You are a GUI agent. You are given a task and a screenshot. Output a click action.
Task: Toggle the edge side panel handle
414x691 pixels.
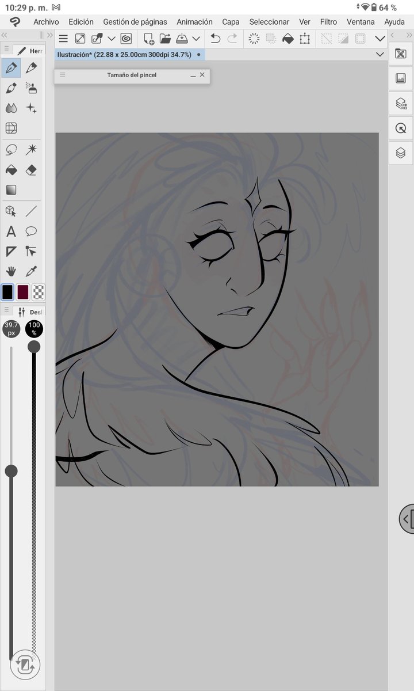point(407,519)
